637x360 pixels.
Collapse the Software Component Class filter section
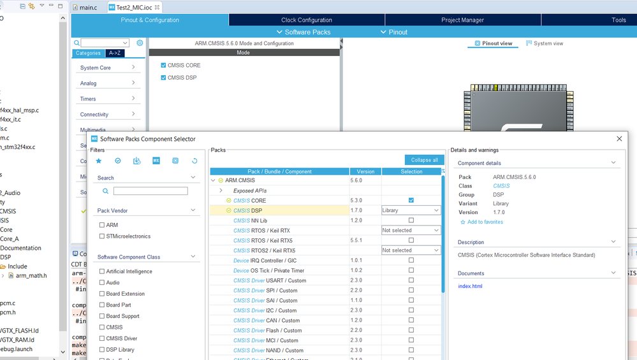(193, 257)
